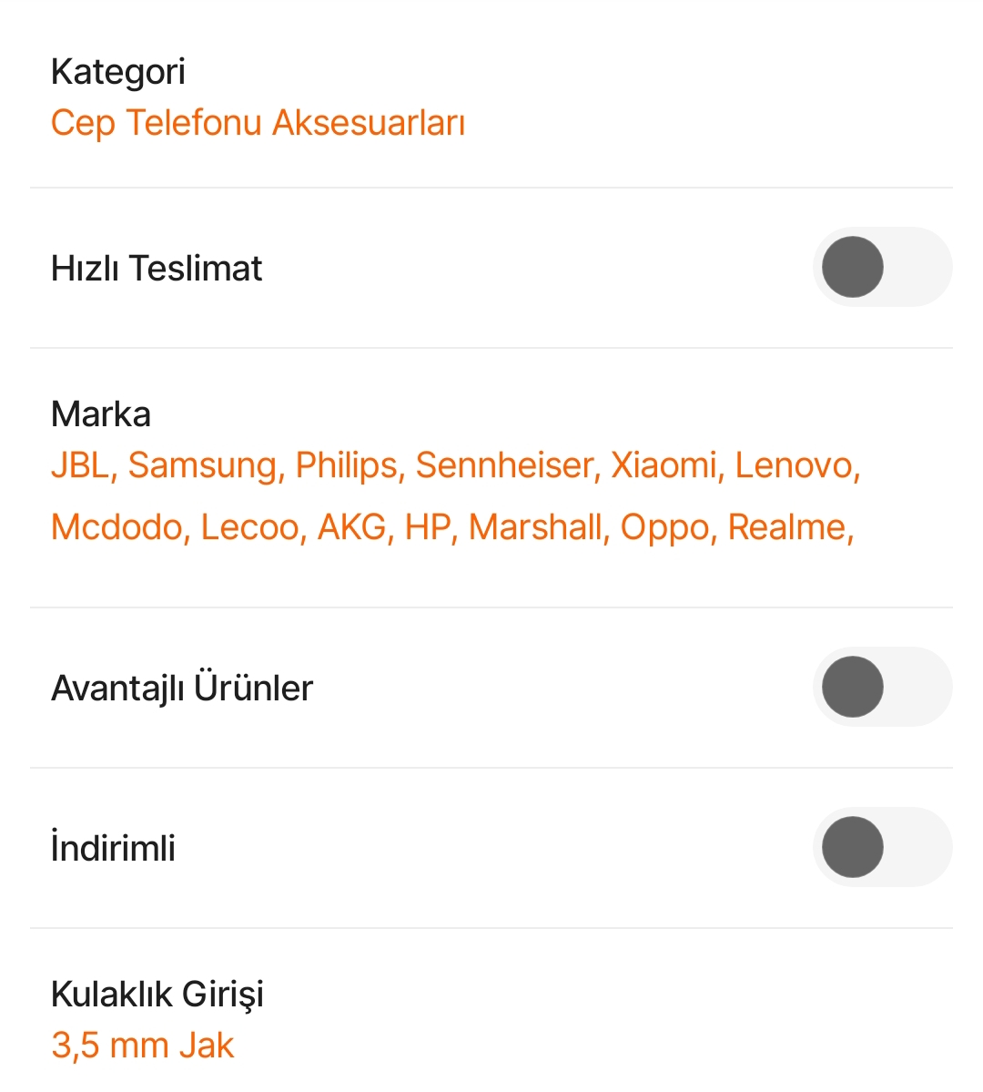Viewport: 983px width, 1092px height.
Task: Click the Avantajlı Ürünler label text
Action: click(x=182, y=688)
